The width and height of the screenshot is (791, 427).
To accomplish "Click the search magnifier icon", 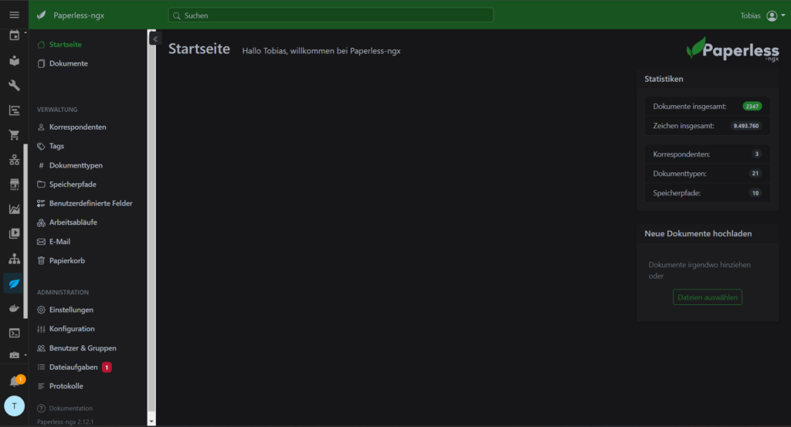I will coord(177,15).
